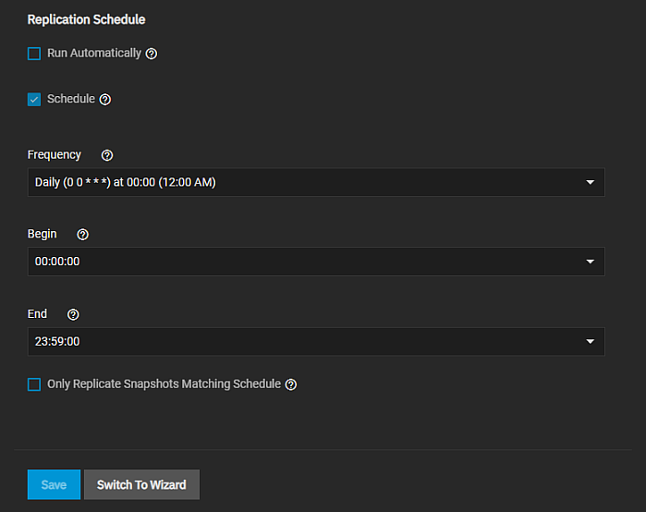
Task: Click the Daily at 00:00 frequency value text
Action: click(125, 182)
